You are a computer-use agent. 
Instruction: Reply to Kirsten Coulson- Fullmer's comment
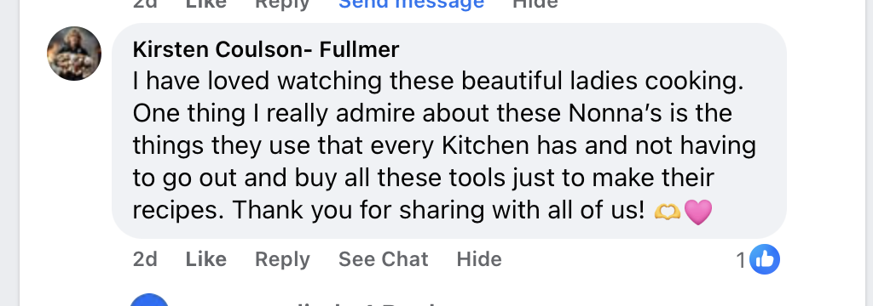point(282,259)
